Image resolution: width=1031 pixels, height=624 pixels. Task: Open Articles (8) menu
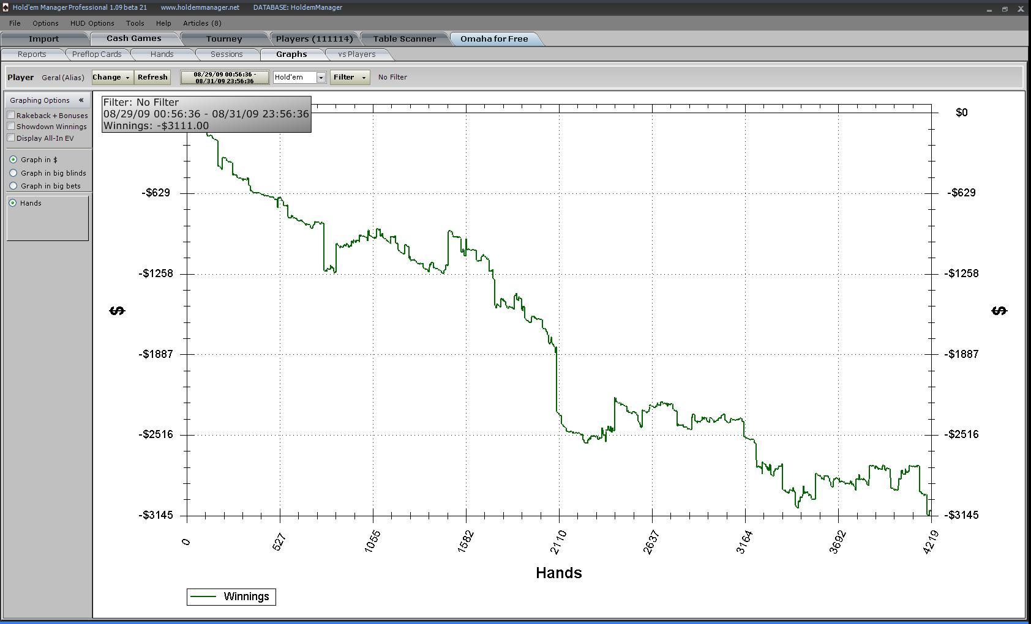202,23
